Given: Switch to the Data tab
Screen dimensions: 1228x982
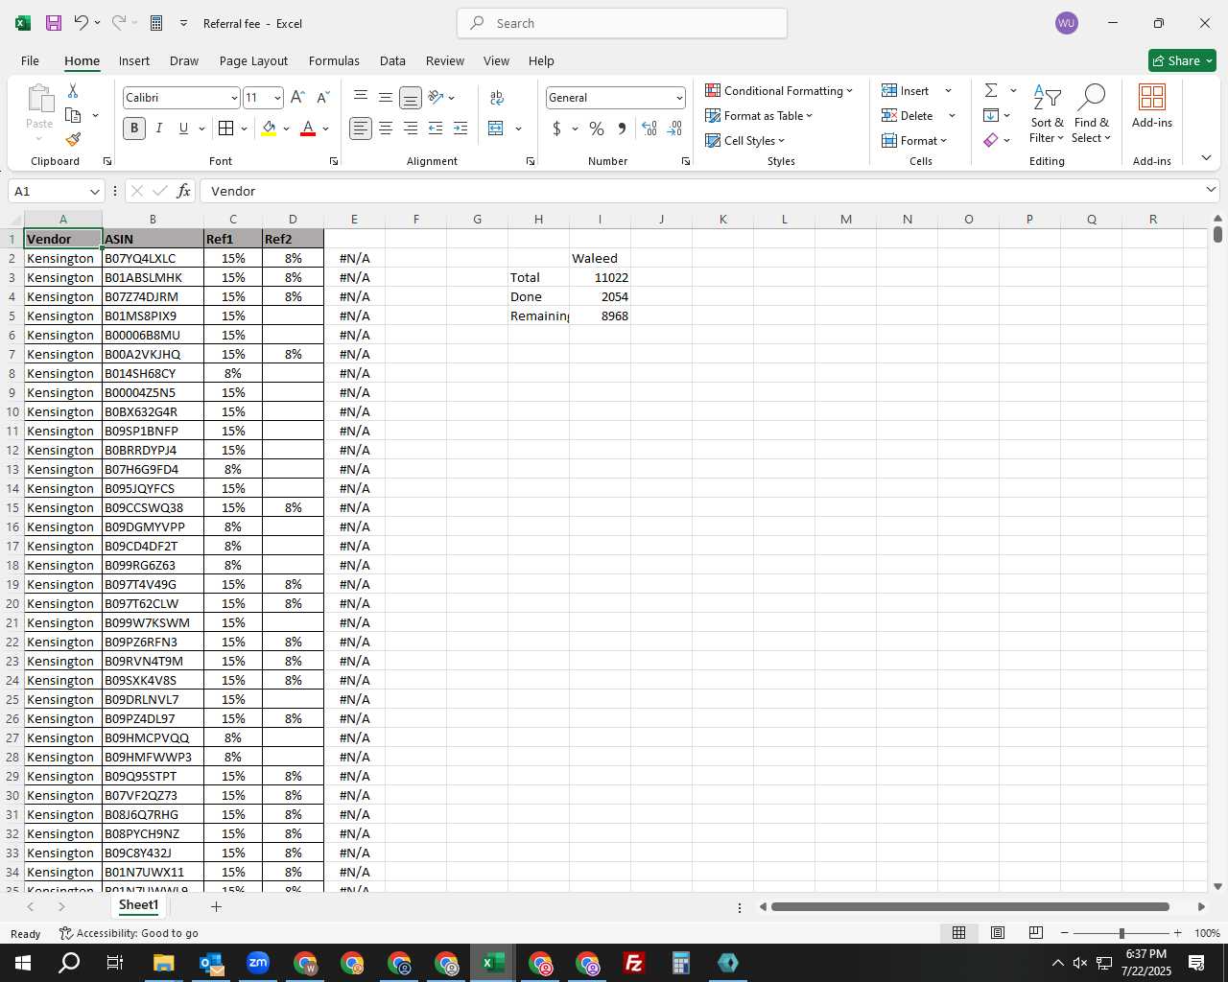Looking at the screenshot, I should (392, 60).
